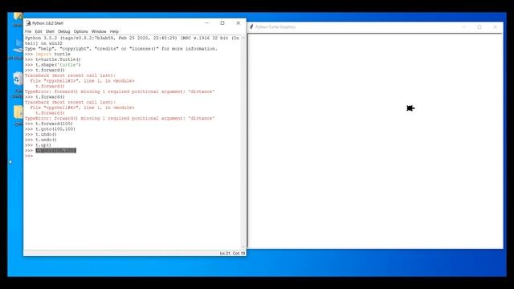The image size is (514, 289).
Task: Click the 'import turtle' line
Action: click(x=53, y=54)
